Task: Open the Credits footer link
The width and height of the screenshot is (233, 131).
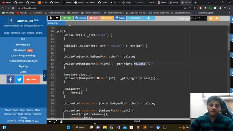Action: pos(37,114)
